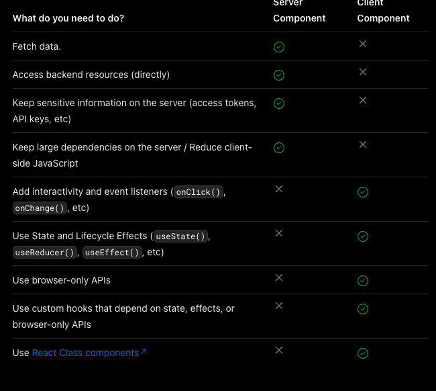This screenshot has height=391, width=436.
Task: Click Client check icon for browser-only APIs row
Action: click(x=363, y=281)
